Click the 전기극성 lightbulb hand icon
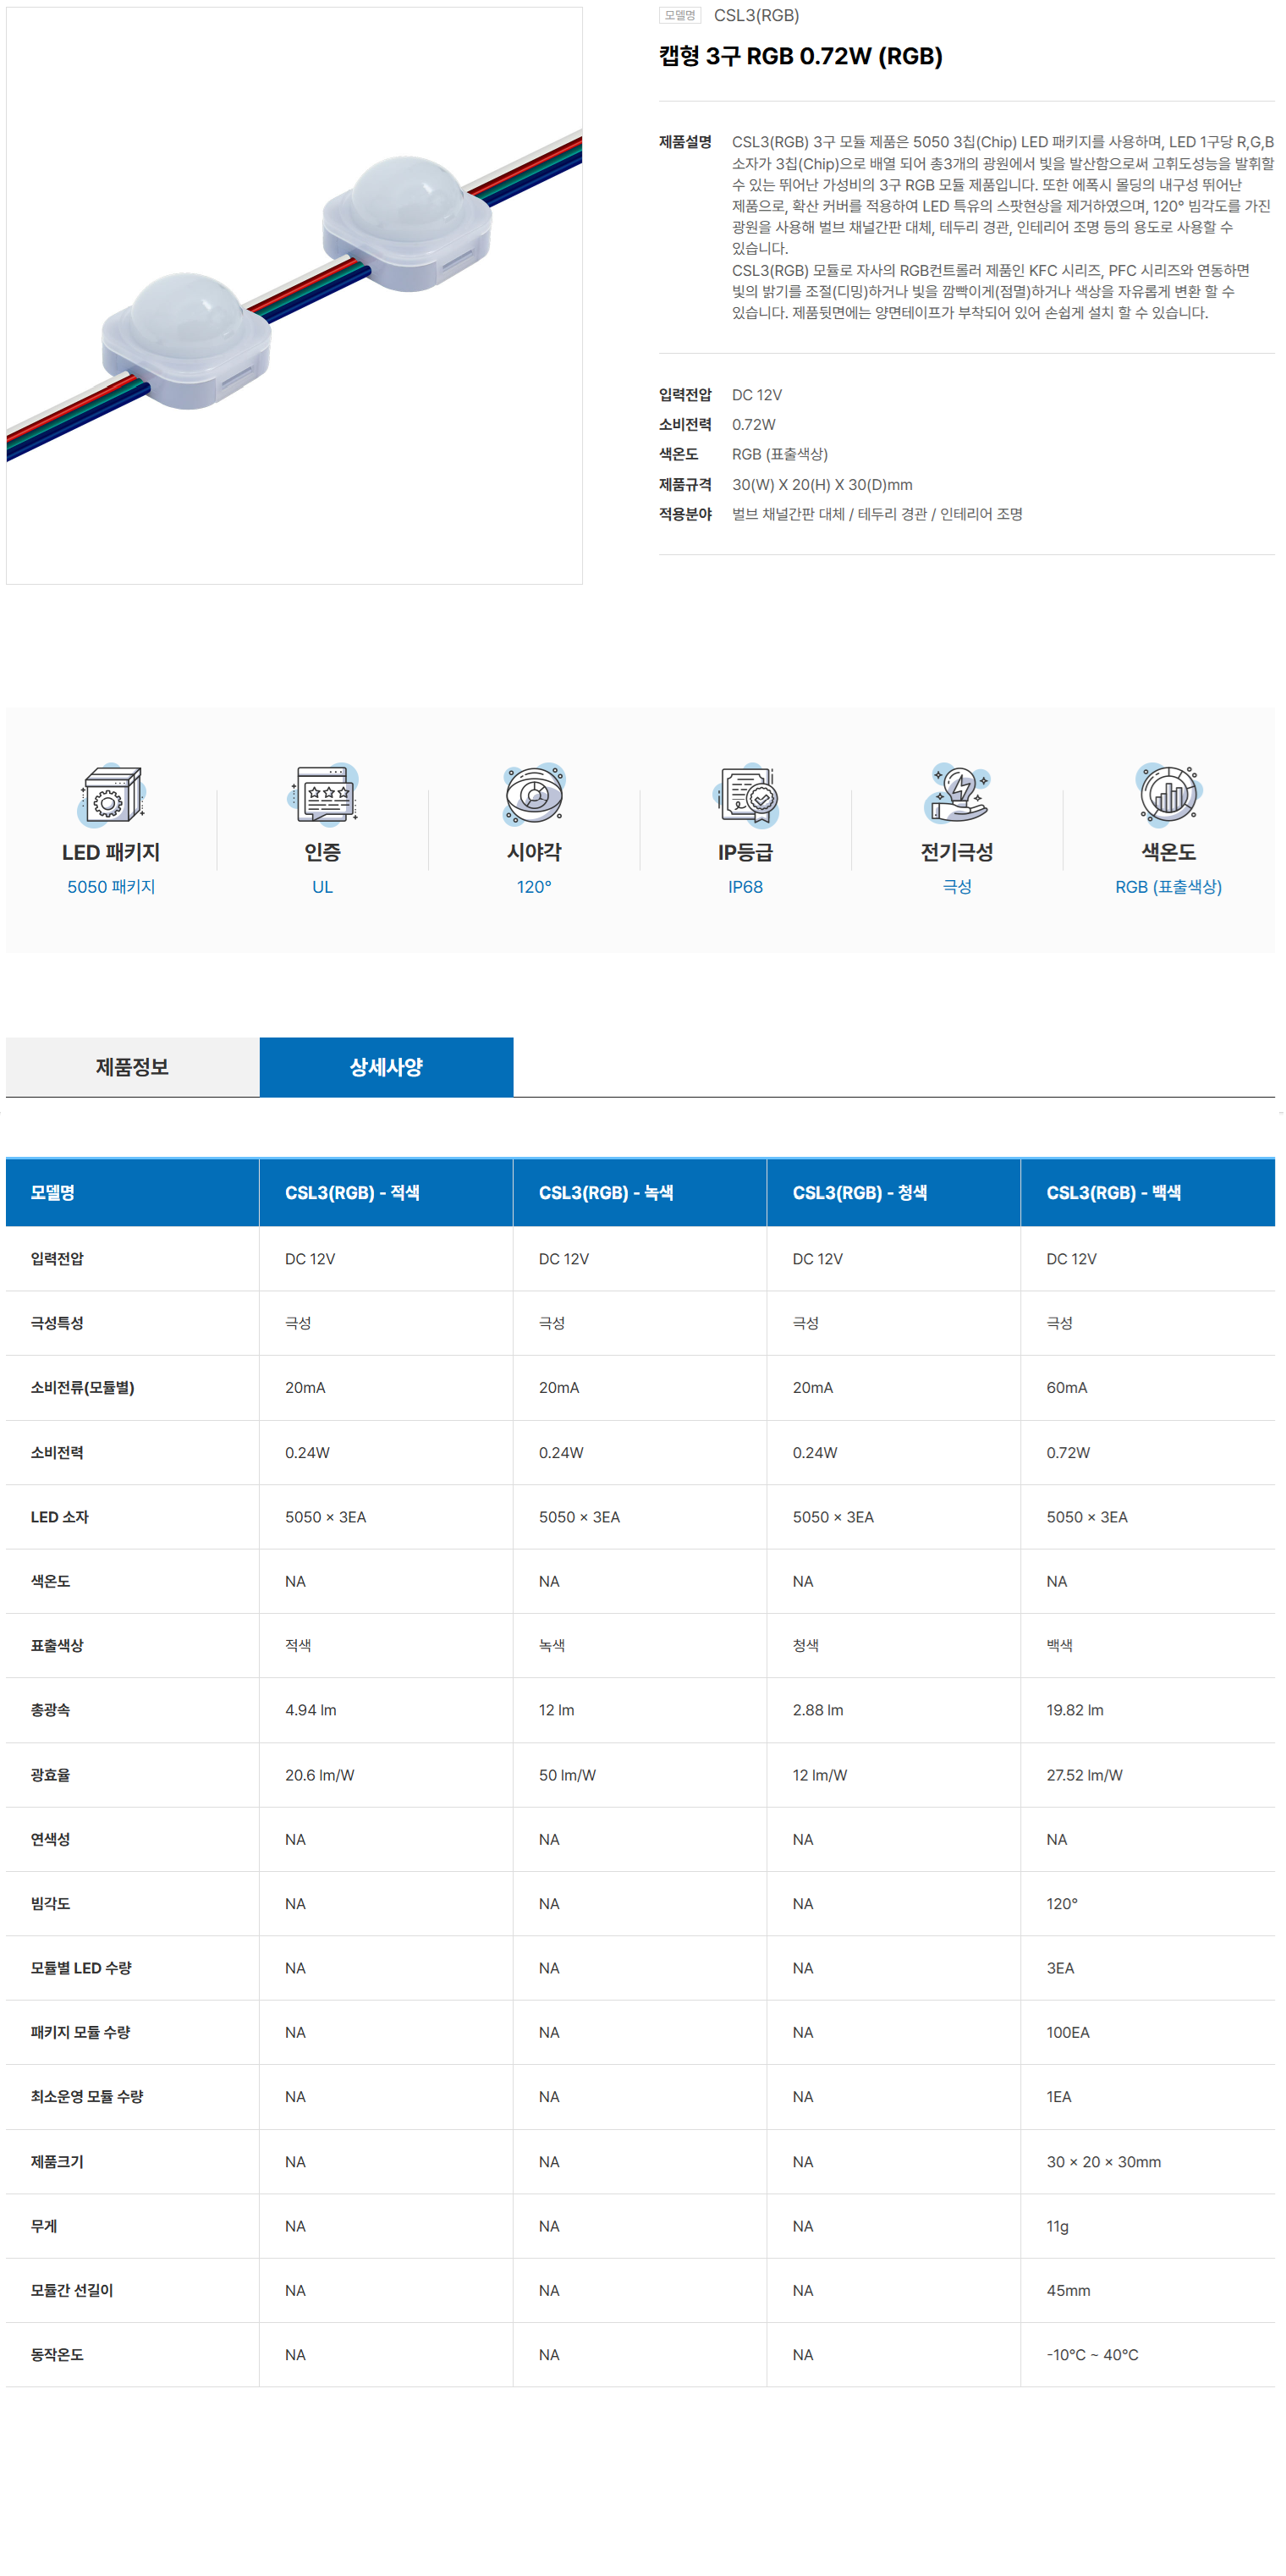1286x2576 pixels. click(957, 795)
